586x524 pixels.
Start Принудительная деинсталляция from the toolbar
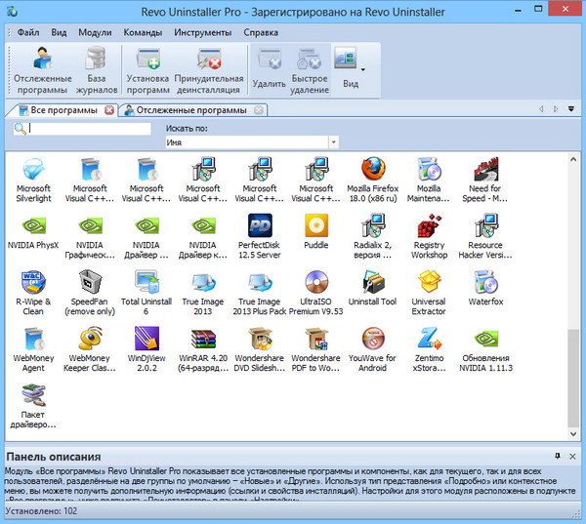[x=209, y=70]
